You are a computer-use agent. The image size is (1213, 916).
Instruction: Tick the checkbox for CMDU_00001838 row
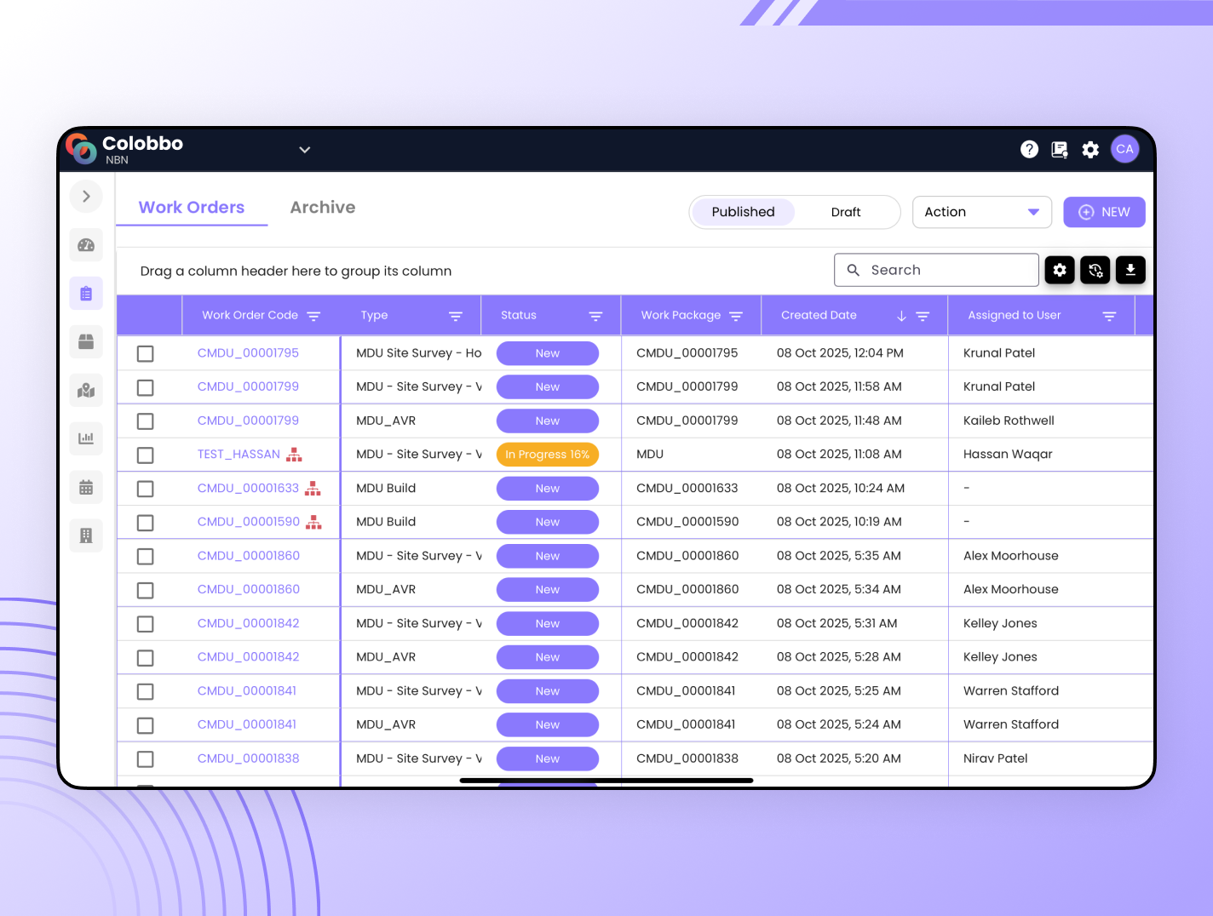[146, 759]
